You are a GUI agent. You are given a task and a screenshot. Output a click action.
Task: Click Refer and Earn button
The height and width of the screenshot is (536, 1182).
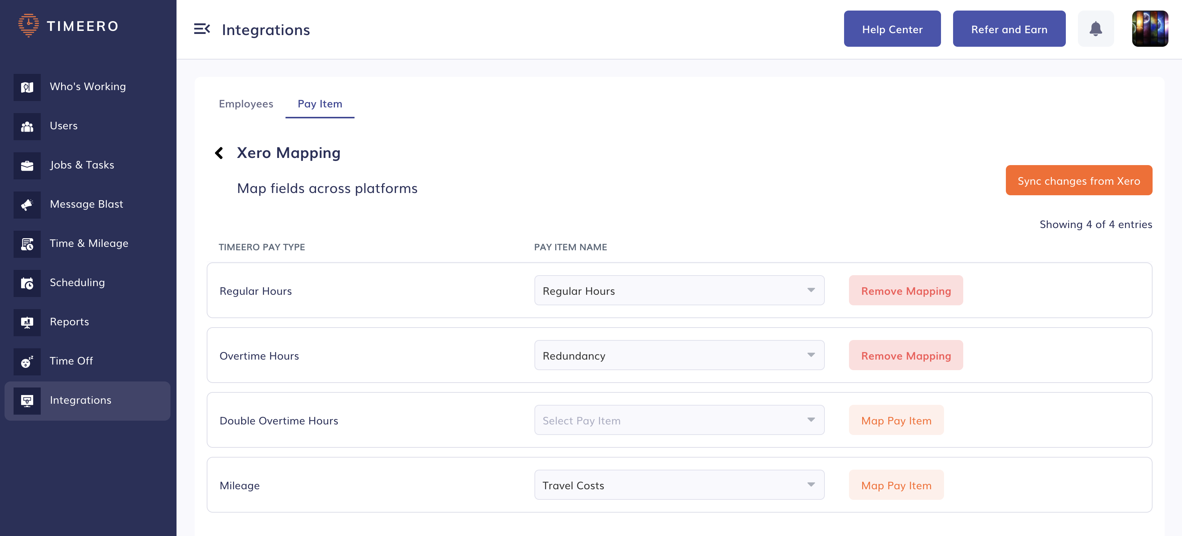pyautogui.click(x=1009, y=29)
